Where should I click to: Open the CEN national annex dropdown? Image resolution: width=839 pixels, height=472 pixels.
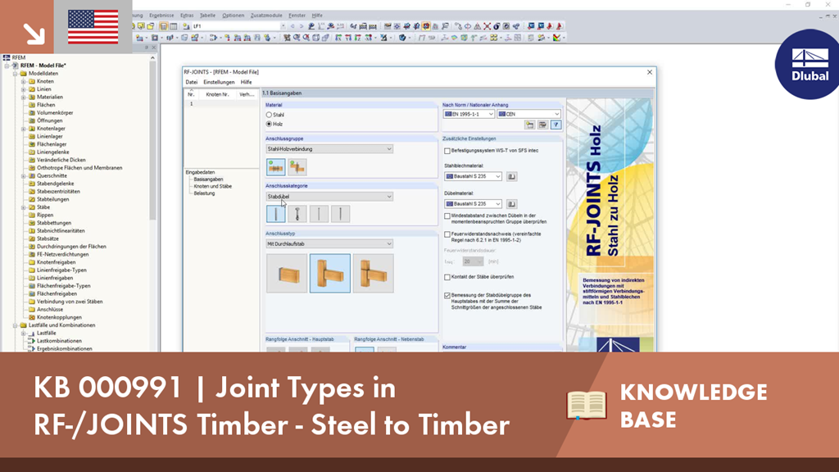[x=528, y=114]
